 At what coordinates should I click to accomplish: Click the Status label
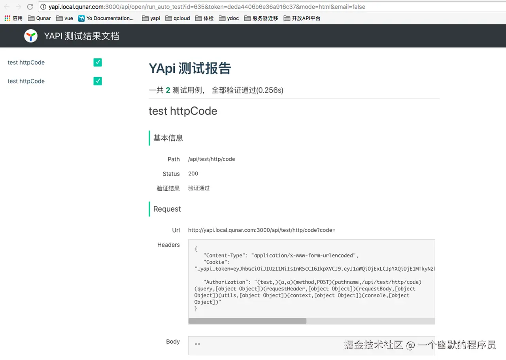pos(171,174)
